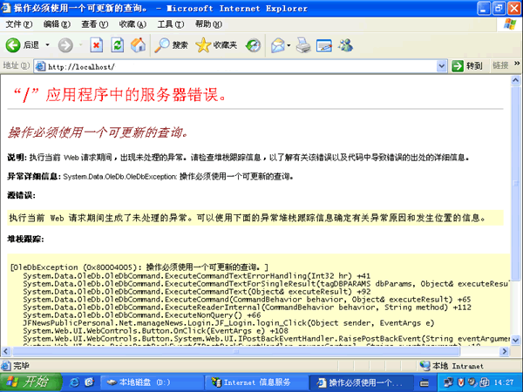Click the vertical scrollbar down arrow
This screenshot has width=523, height=392.
coord(515,340)
